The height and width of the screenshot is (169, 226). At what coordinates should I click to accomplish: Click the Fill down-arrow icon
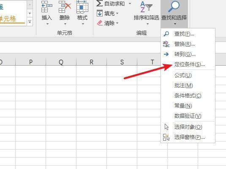[x=100, y=14]
